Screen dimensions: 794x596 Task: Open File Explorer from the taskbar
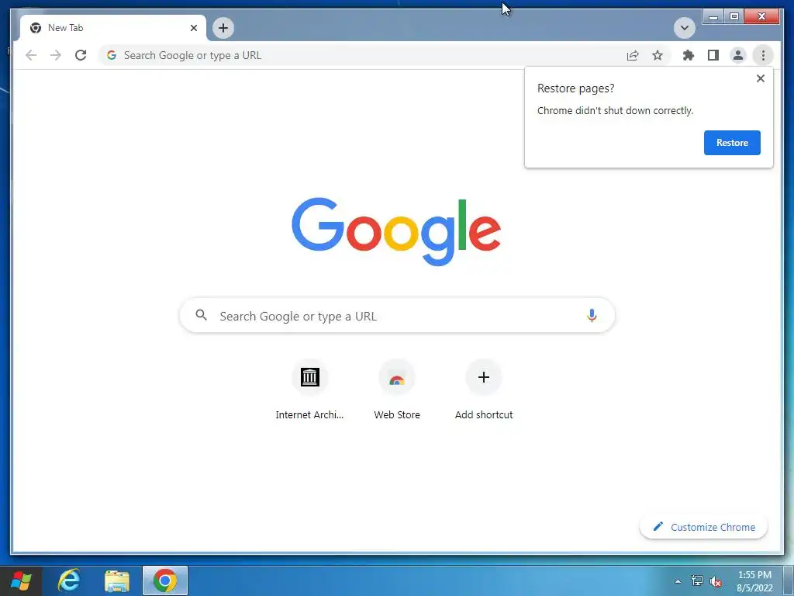[117, 580]
